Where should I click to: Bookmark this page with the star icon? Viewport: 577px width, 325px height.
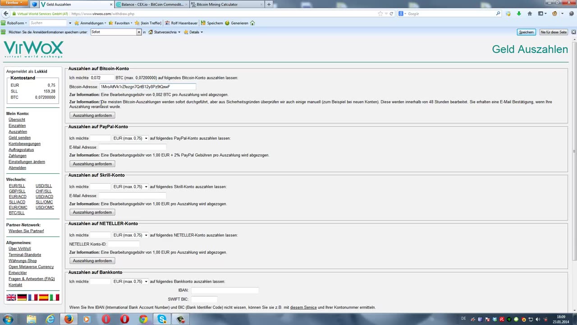tap(380, 14)
